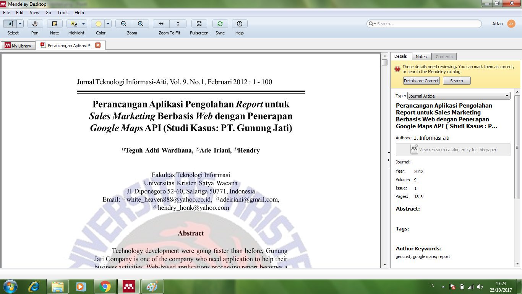Fit page to width with horizontal arrows

[161, 24]
